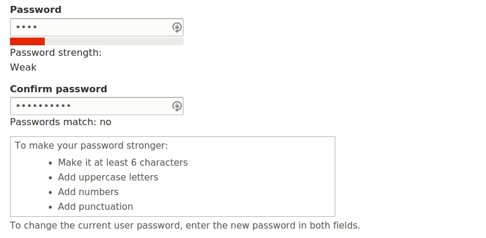Focus the Password input field
Screen dimensions: 486x238
(x=96, y=27)
